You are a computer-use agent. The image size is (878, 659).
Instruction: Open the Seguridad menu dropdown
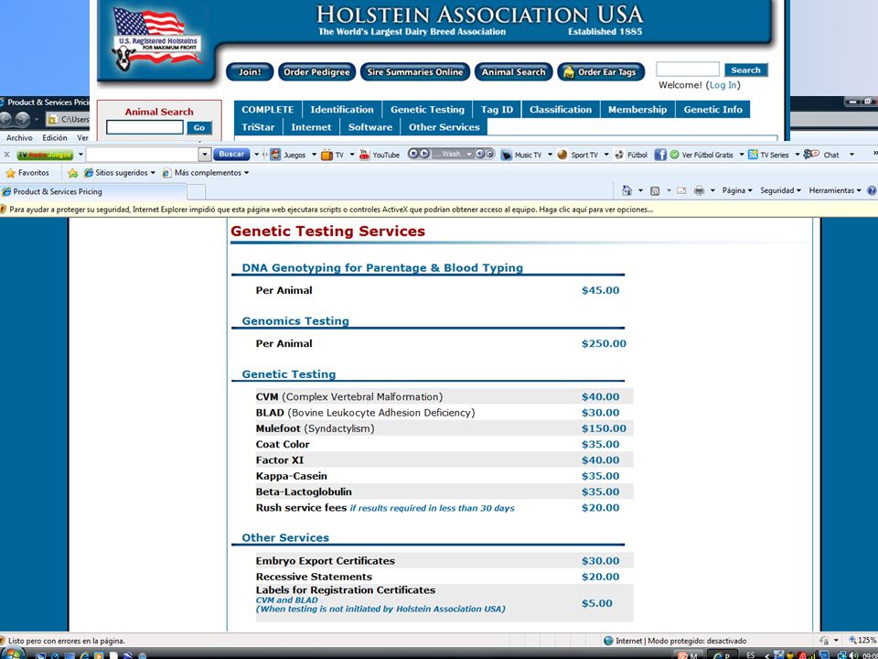[780, 190]
